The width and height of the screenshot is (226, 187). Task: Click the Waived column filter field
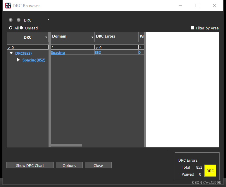click(x=142, y=47)
